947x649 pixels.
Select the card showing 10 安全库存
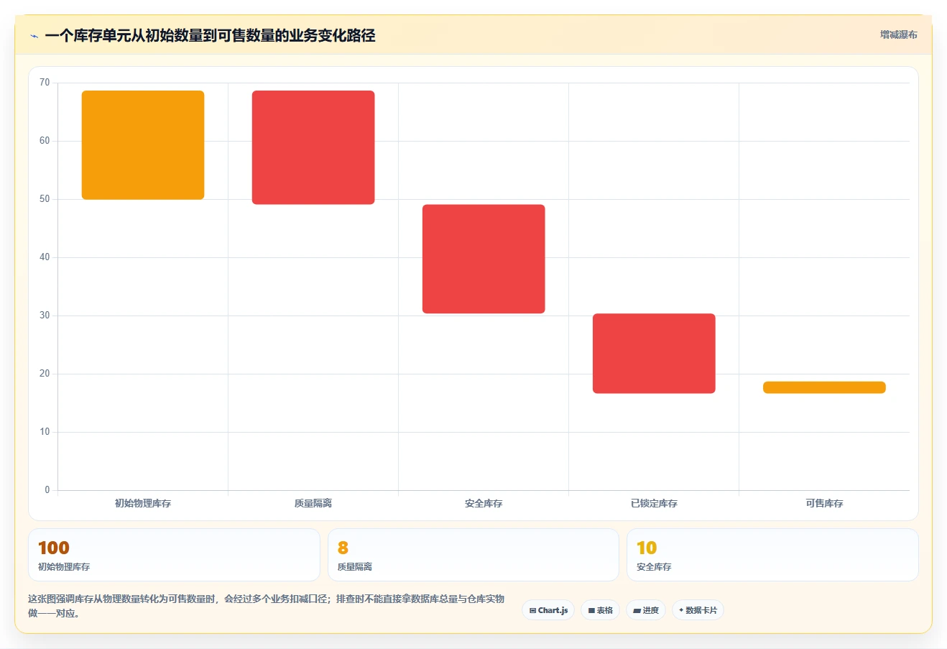click(x=772, y=555)
